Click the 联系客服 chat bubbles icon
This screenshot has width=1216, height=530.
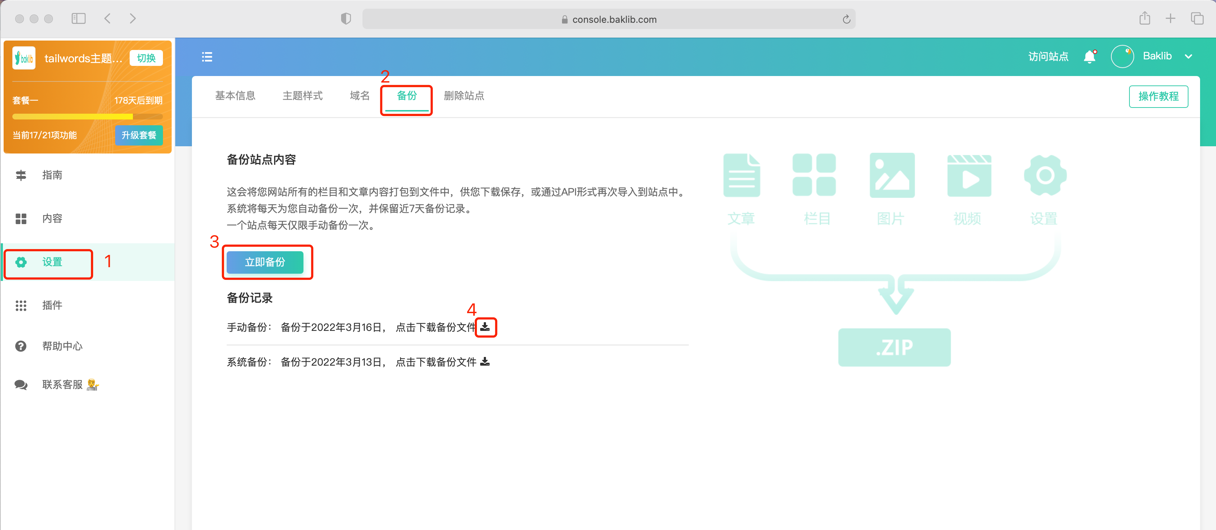[21, 385]
